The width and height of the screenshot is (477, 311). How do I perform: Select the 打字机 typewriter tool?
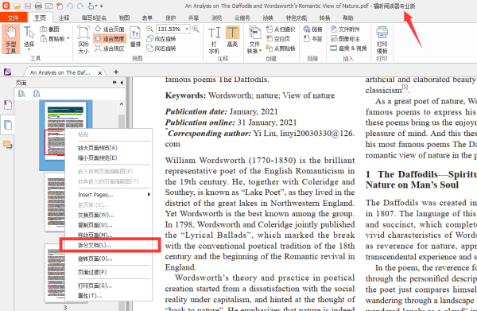click(x=214, y=40)
